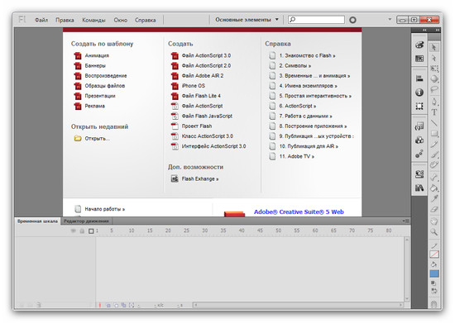455x323 pixels.
Task: Select the Pen tool
Action: point(434,102)
